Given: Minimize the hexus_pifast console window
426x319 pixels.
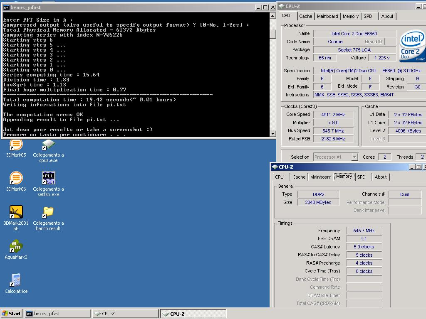Looking at the screenshot, I should (x=259, y=7).
